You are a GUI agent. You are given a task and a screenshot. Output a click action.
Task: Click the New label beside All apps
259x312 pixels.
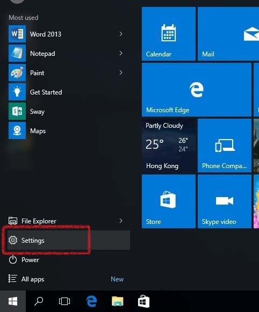point(117,279)
